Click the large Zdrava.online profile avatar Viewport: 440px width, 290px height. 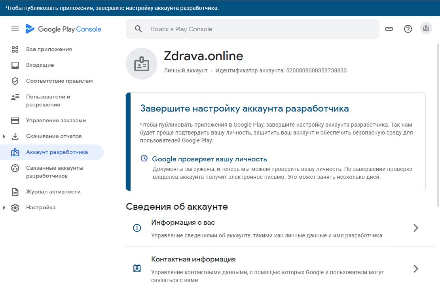click(142, 64)
